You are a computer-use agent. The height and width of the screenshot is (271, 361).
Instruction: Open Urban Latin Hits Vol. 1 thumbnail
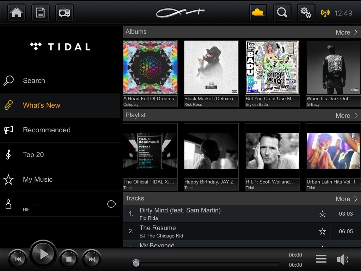pos(333,151)
